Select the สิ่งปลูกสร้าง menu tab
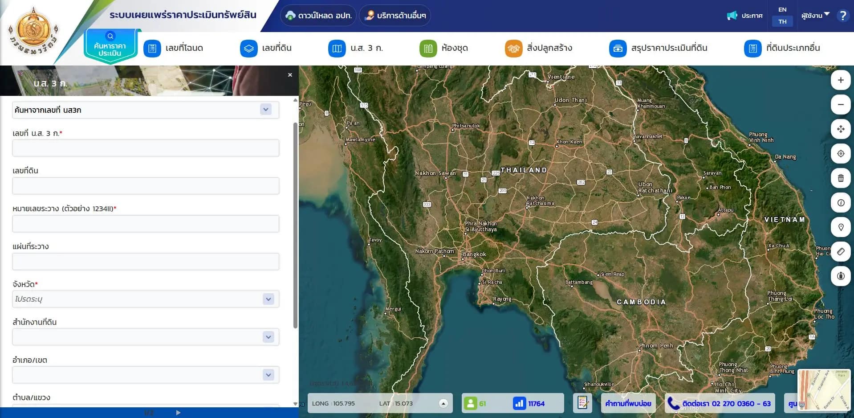This screenshot has height=418, width=854. coord(538,48)
